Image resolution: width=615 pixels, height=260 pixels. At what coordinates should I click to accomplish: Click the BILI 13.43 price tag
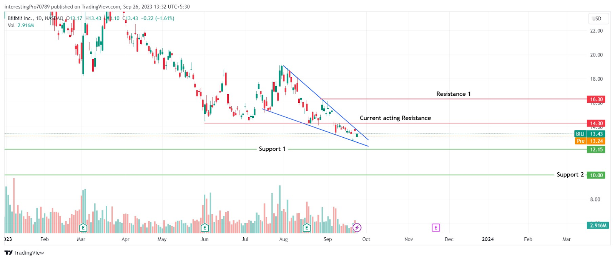point(590,134)
